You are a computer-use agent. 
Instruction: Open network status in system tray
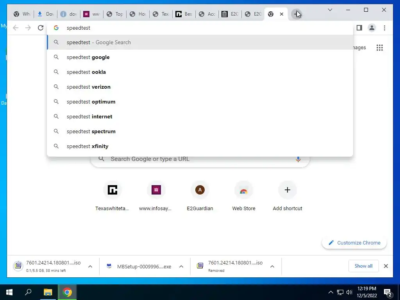(x=340, y=292)
